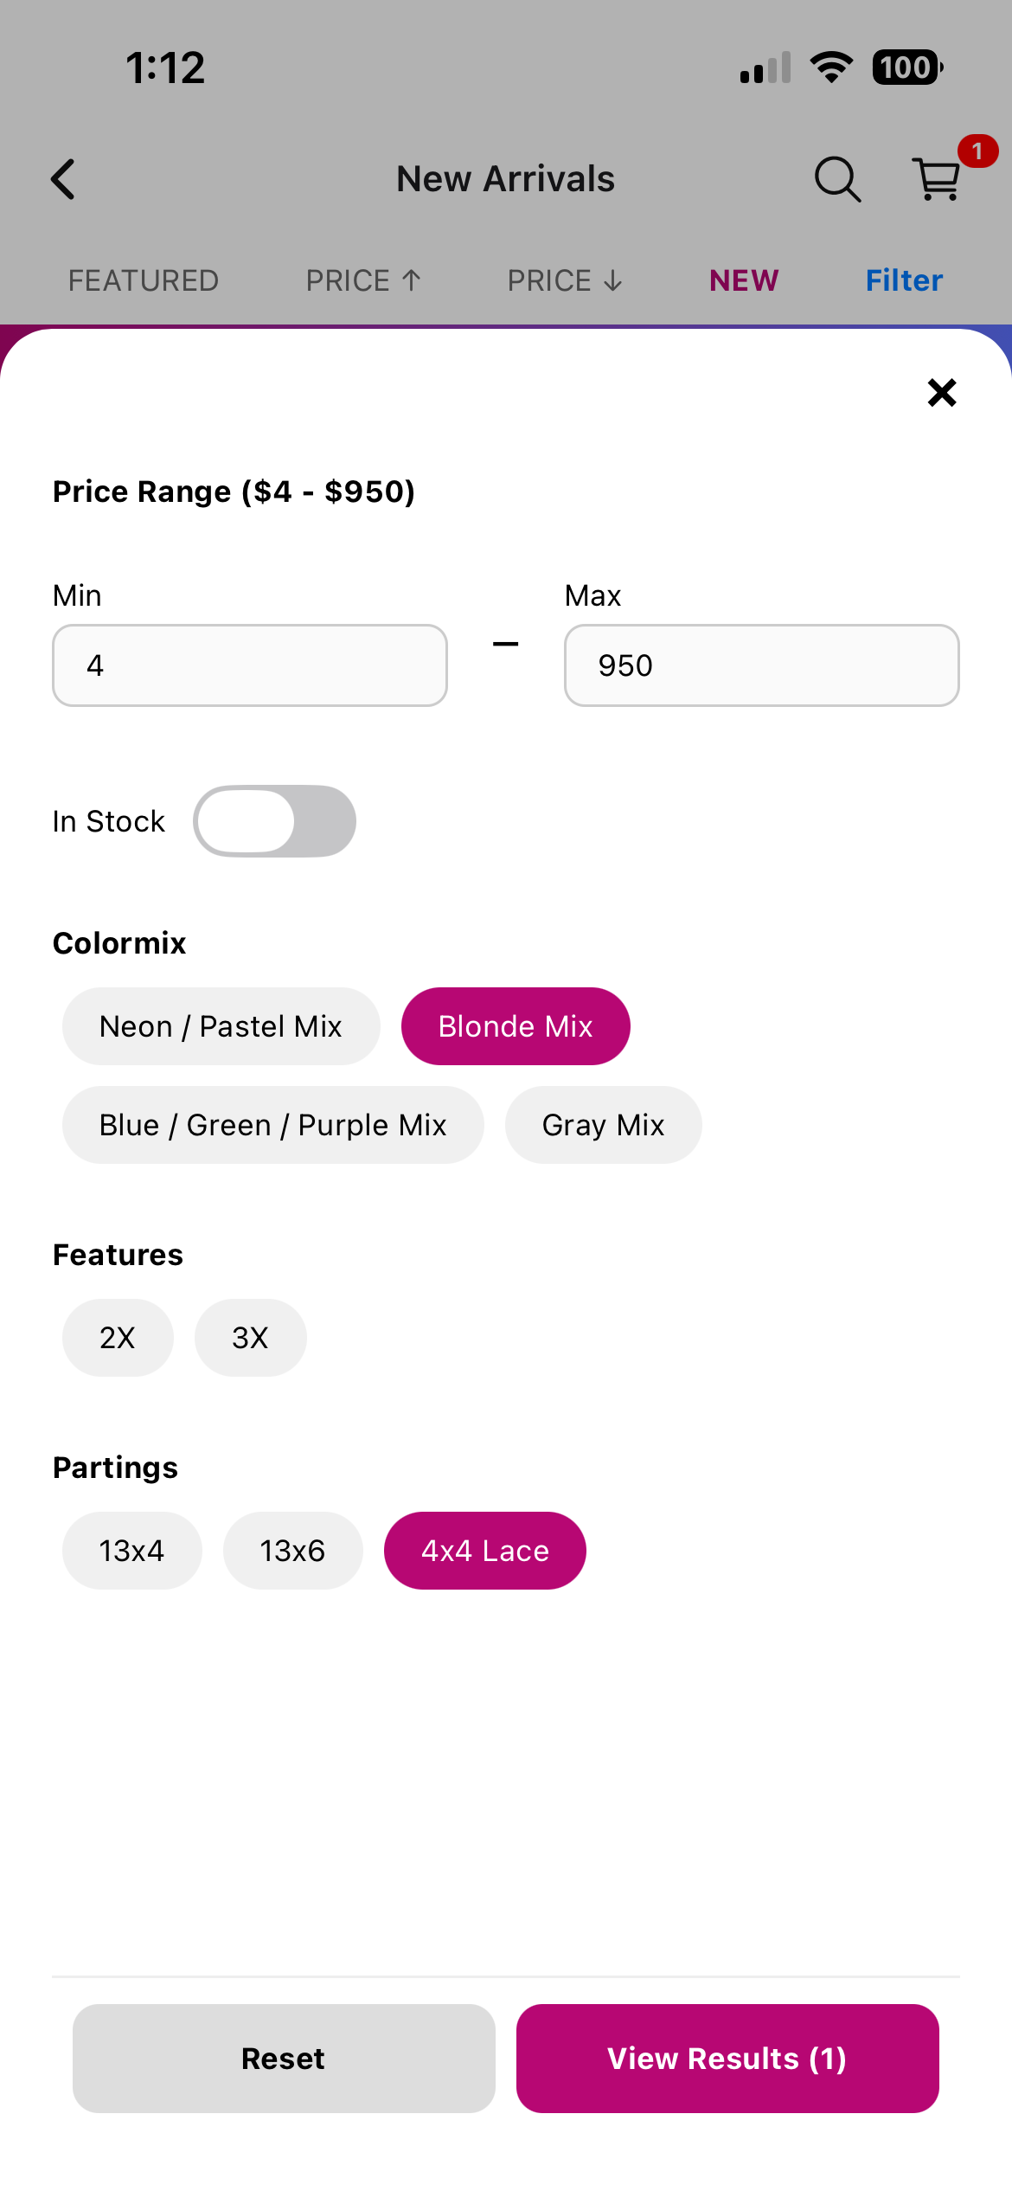Select the Gray Mix color option
Screen dimensions: 1012x2191
(603, 1125)
